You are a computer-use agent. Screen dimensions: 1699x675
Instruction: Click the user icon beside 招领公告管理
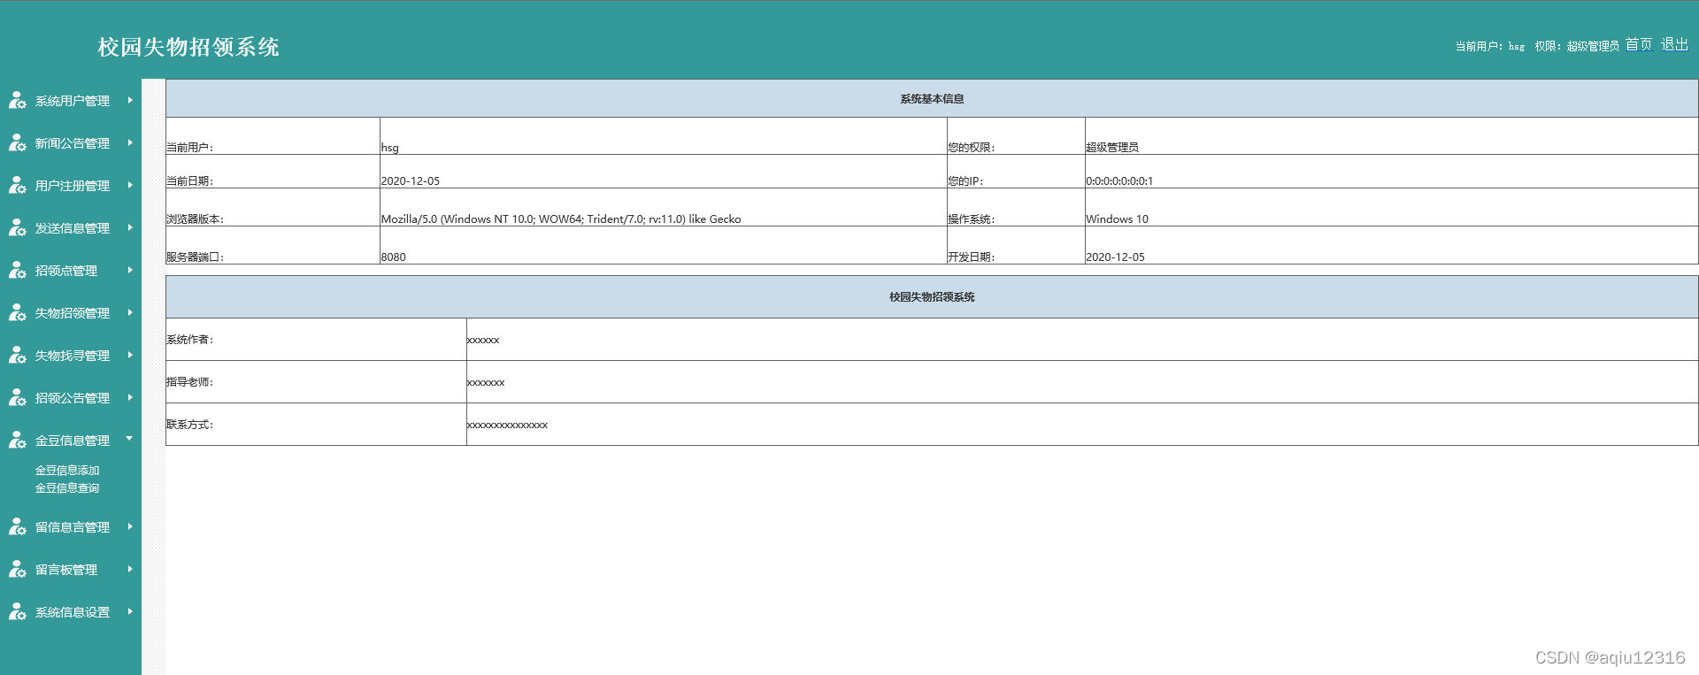[x=18, y=398]
